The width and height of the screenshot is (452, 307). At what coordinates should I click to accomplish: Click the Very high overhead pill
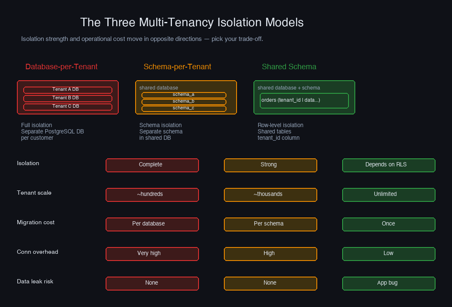152,253
